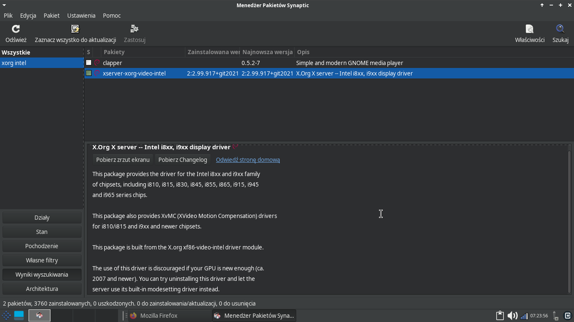
Task: Switch to Działy filter view
Action: pos(42,217)
